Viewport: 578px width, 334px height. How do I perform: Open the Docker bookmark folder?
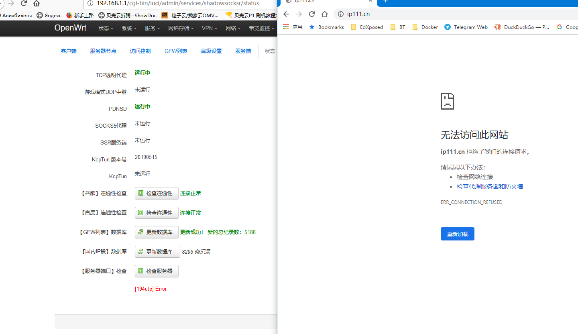(x=425, y=27)
